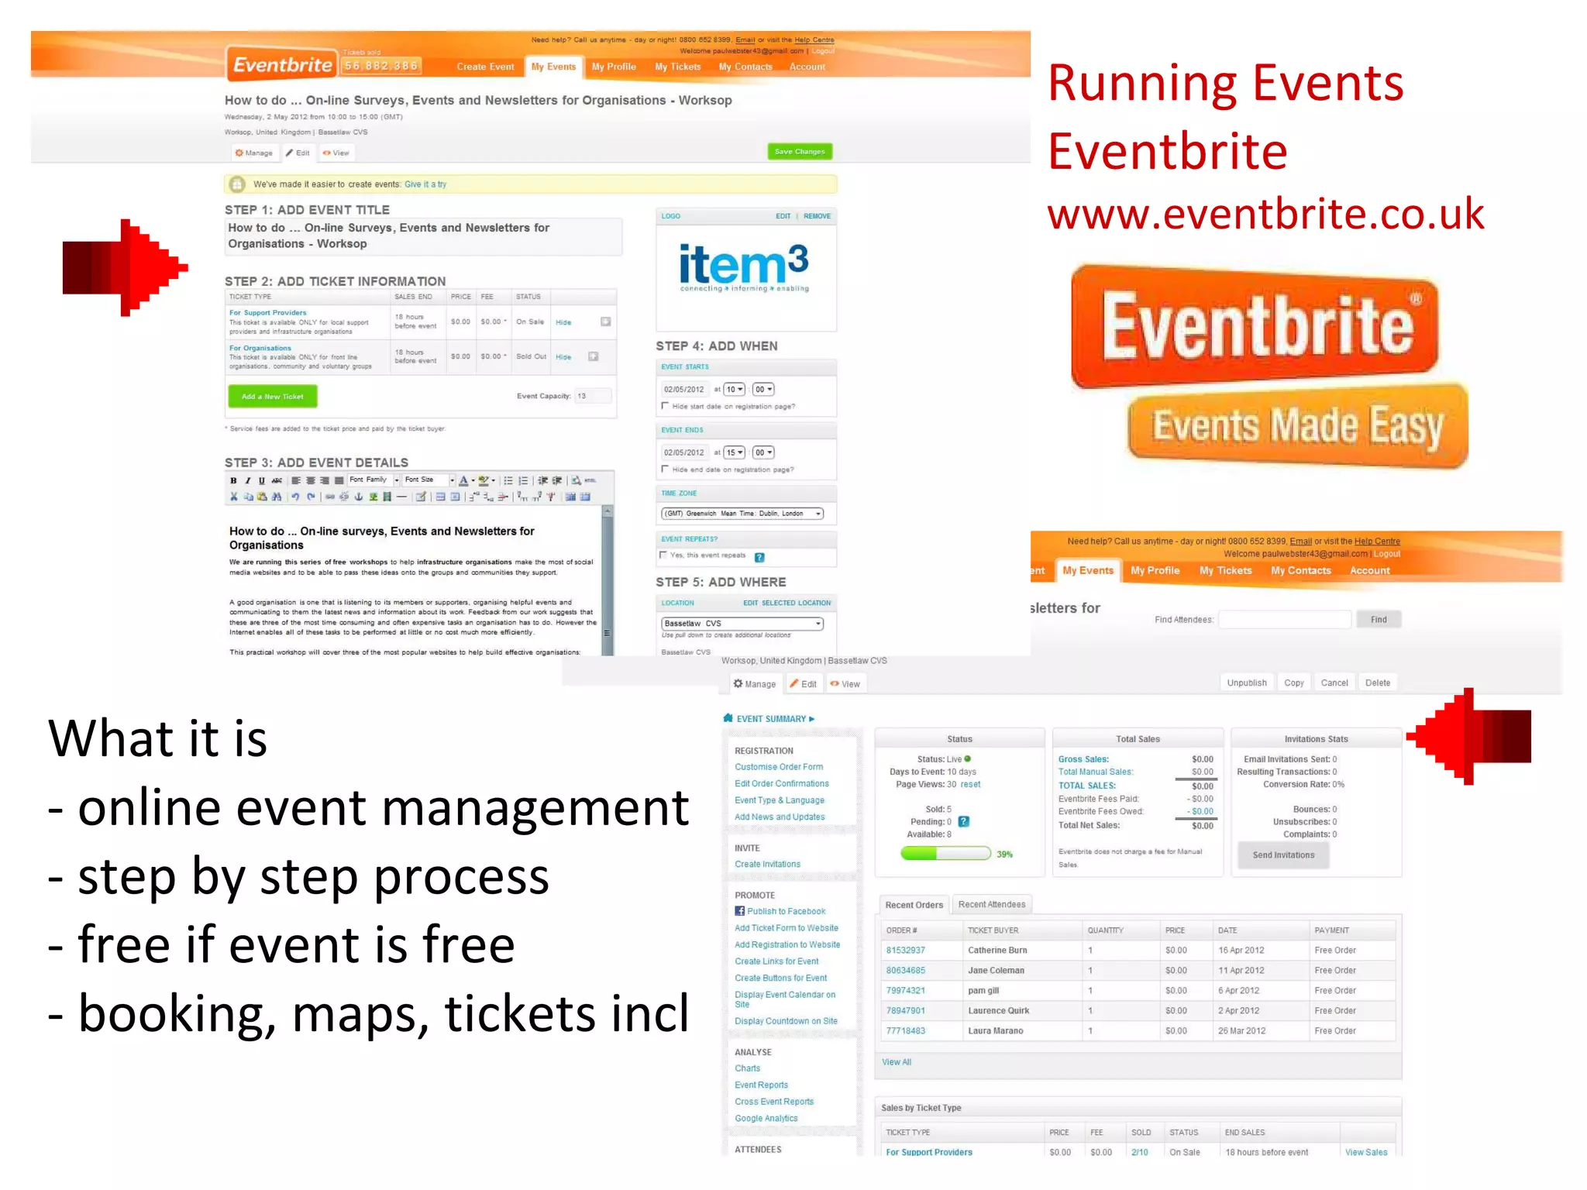This screenshot has width=1587, height=1190.
Task: Redo the last edit in the editor
Action: click(x=311, y=497)
